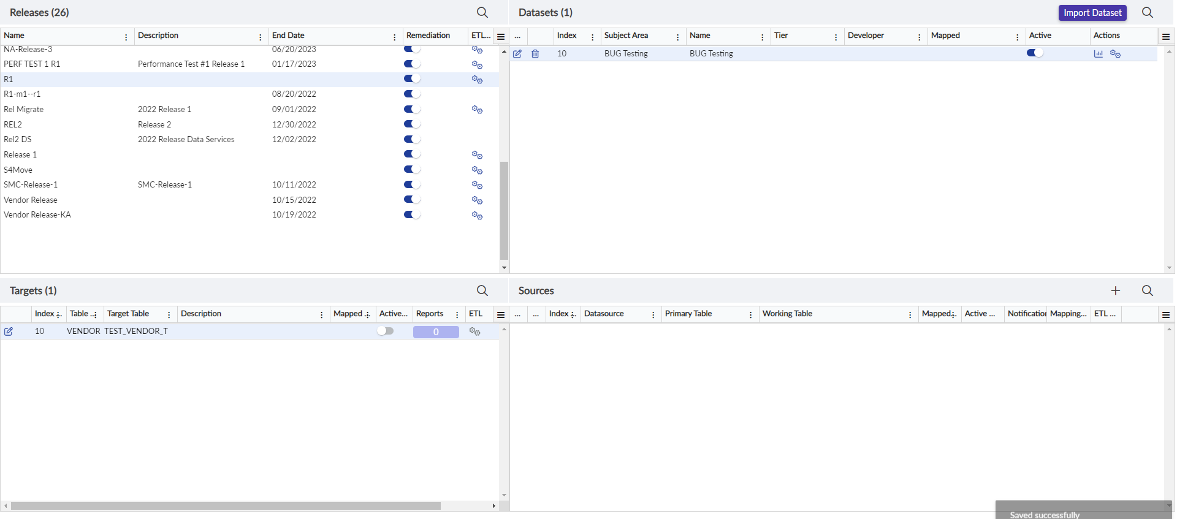The height and width of the screenshot is (519, 1177).
Task: Open Releases End Date column menu
Action: (x=395, y=37)
